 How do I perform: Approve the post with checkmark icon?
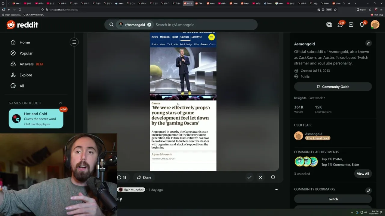(249, 177)
